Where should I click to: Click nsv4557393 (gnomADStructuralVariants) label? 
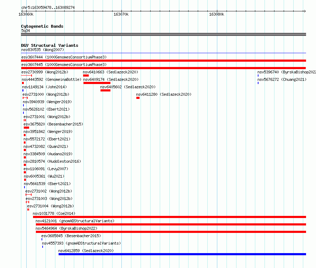coord(81,243)
